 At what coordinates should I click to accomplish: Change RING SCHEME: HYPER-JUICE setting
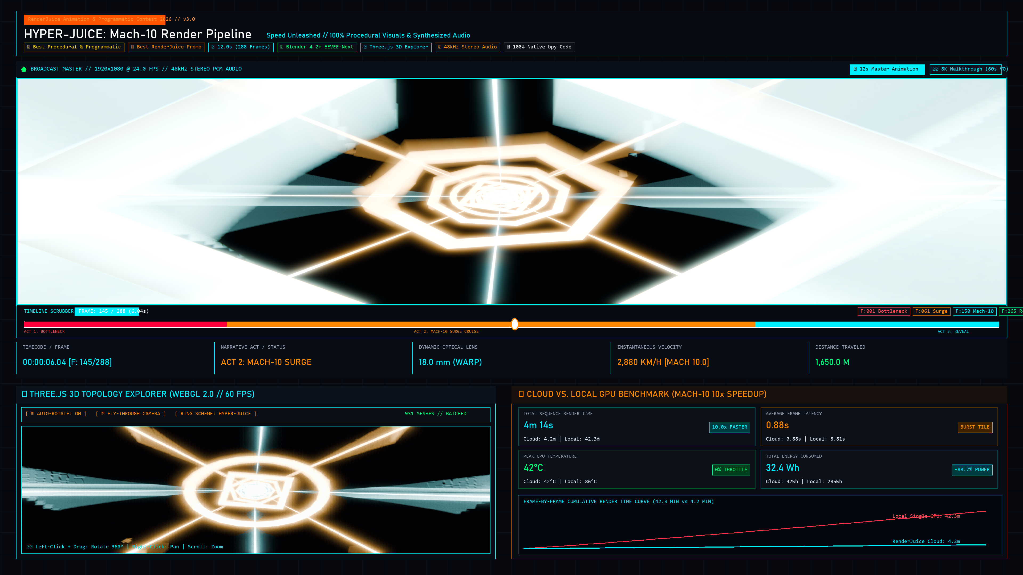(216, 413)
